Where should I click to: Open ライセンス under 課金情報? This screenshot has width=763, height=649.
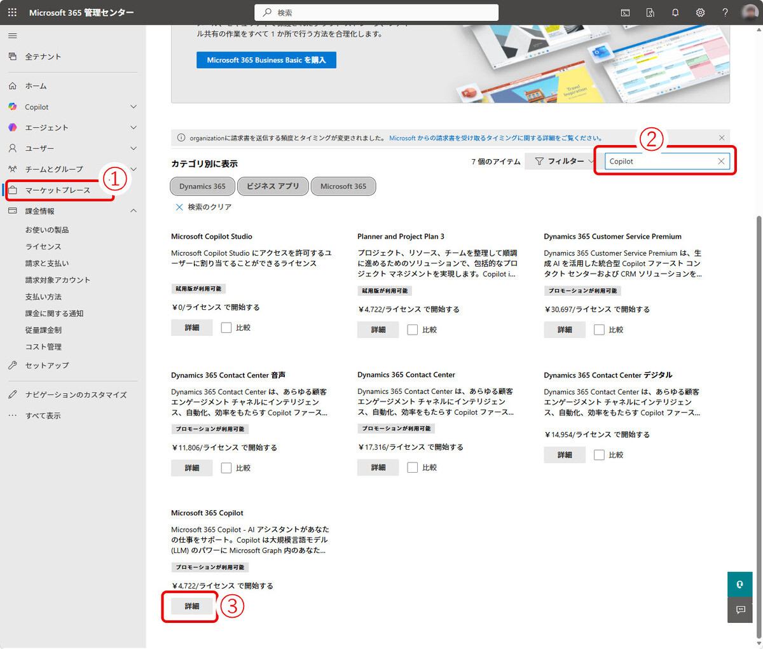[43, 246]
